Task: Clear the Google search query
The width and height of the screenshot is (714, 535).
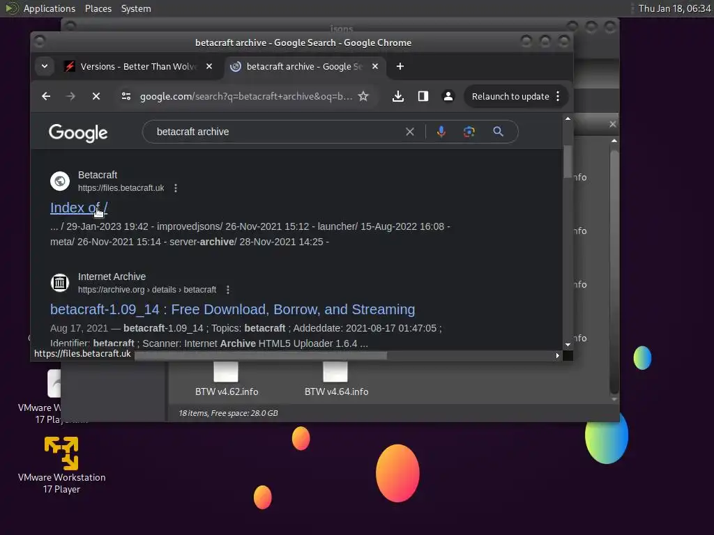Action: pyautogui.click(x=410, y=132)
